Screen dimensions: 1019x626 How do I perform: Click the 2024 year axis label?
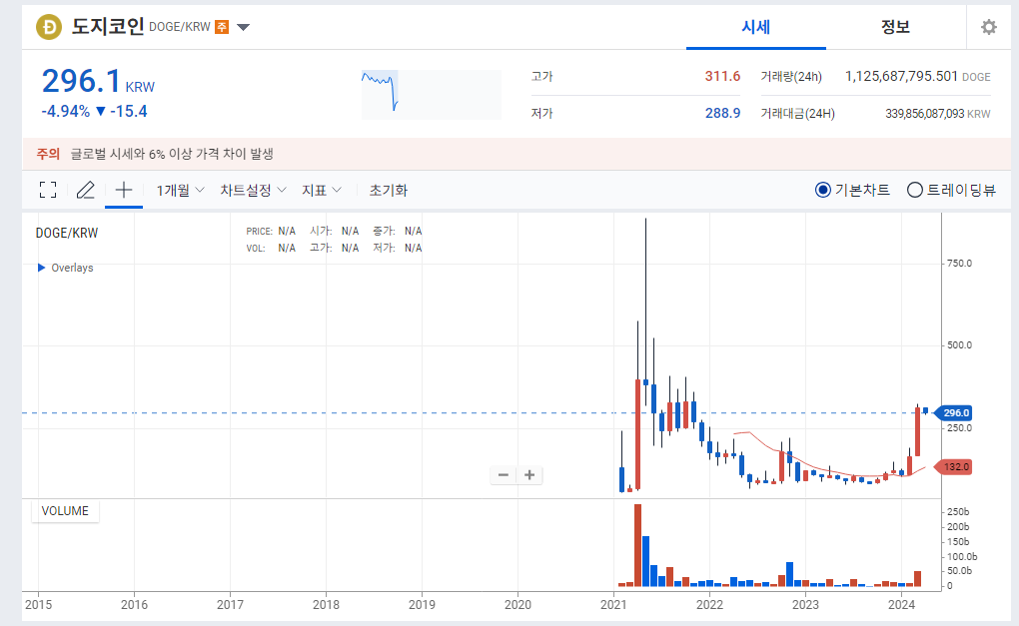coord(901,605)
